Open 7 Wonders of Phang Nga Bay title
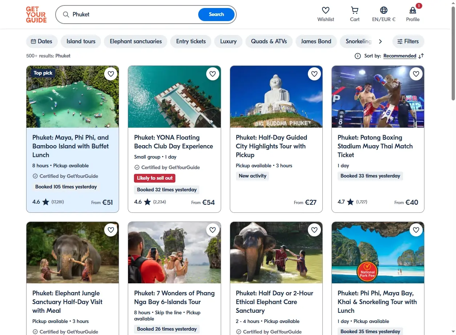This screenshot has width=456, height=335. (174, 298)
